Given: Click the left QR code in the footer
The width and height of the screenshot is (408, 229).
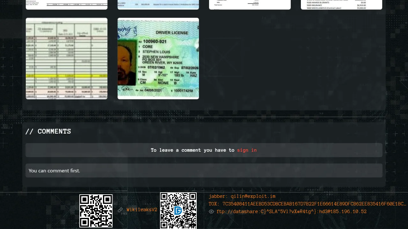Looking at the screenshot, I should pyautogui.click(x=96, y=211).
